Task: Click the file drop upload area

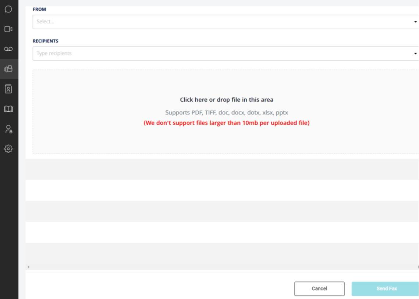Action: tap(226, 112)
